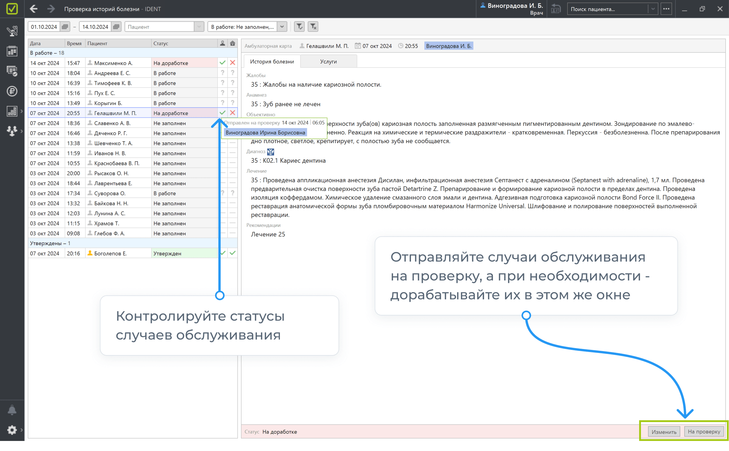The image size is (729, 451).
Task: Click the Лечение 25 recommendation text
Action: point(268,234)
